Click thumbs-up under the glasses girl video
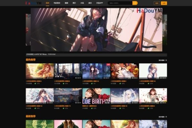Screen dimensions: 192x128 tap(148, 84)
